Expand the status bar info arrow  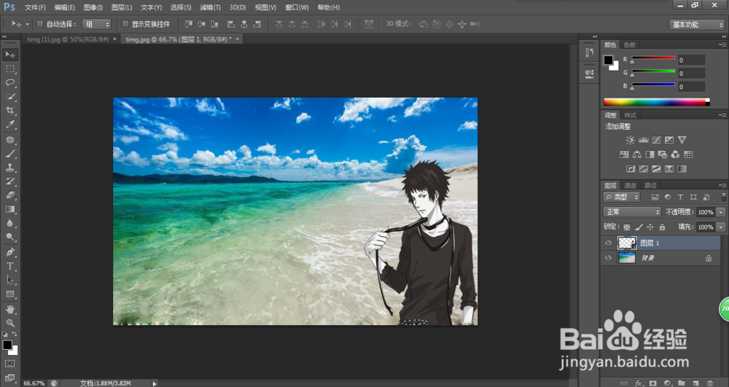155,383
